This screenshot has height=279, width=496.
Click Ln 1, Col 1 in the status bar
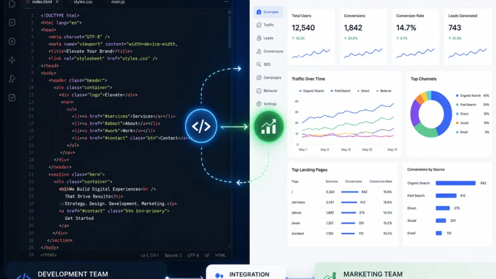coord(150,255)
